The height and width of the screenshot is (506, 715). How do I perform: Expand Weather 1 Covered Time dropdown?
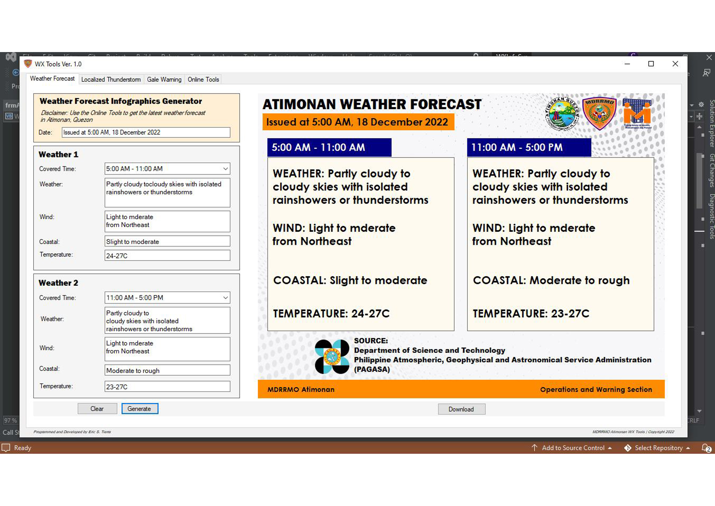pos(226,169)
